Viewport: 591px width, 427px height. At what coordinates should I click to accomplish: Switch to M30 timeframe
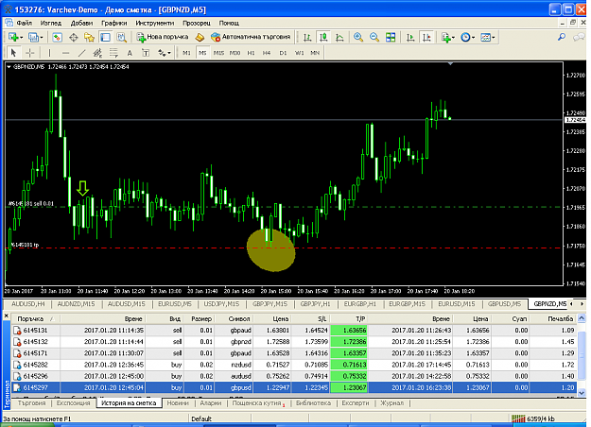[x=235, y=53]
